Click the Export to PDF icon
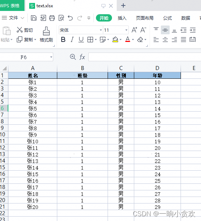This screenshot has height=221, width=201. [43, 18]
